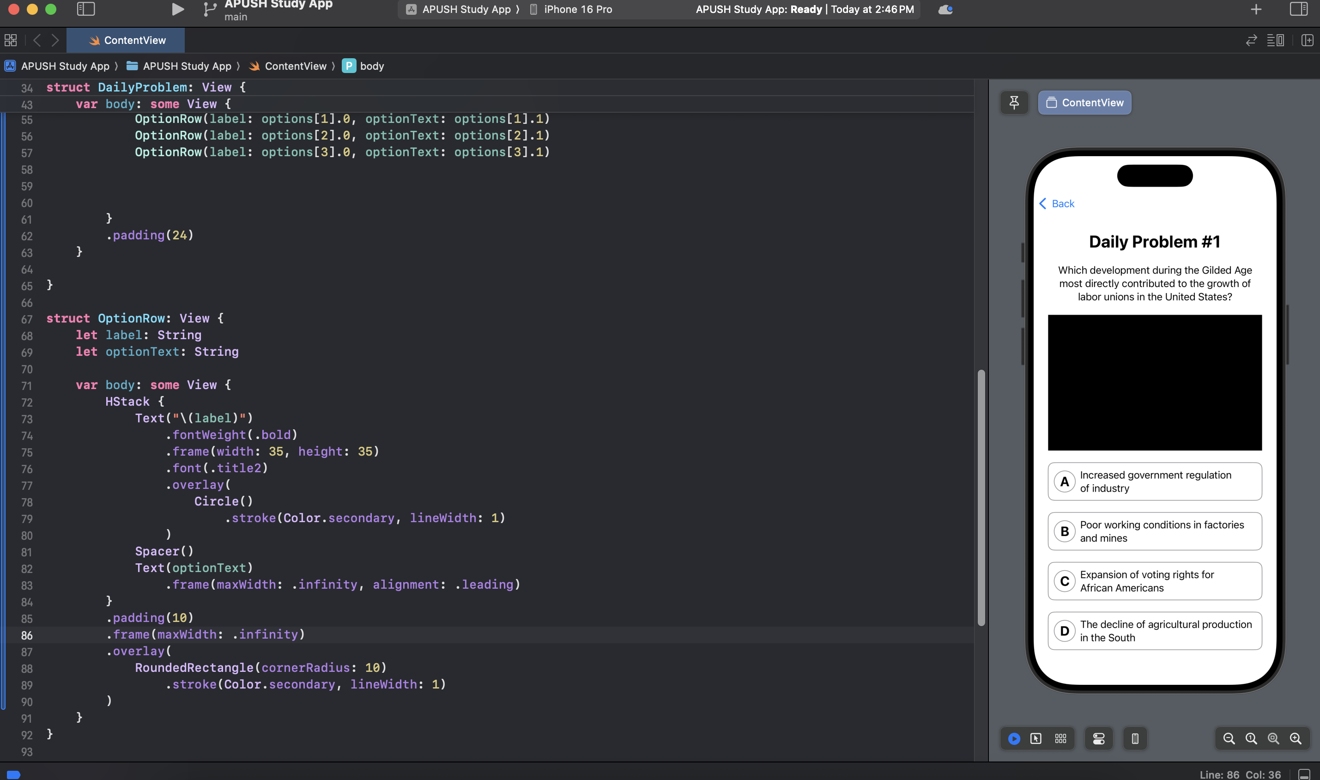
Task: Open the APUSH Study App scheme selector
Action: (x=466, y=9)
